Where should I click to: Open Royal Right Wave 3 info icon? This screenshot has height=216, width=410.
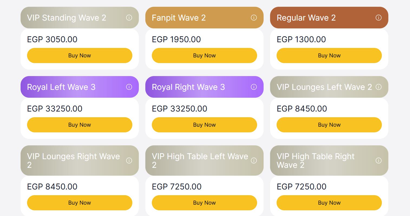[x=254, y=87]
